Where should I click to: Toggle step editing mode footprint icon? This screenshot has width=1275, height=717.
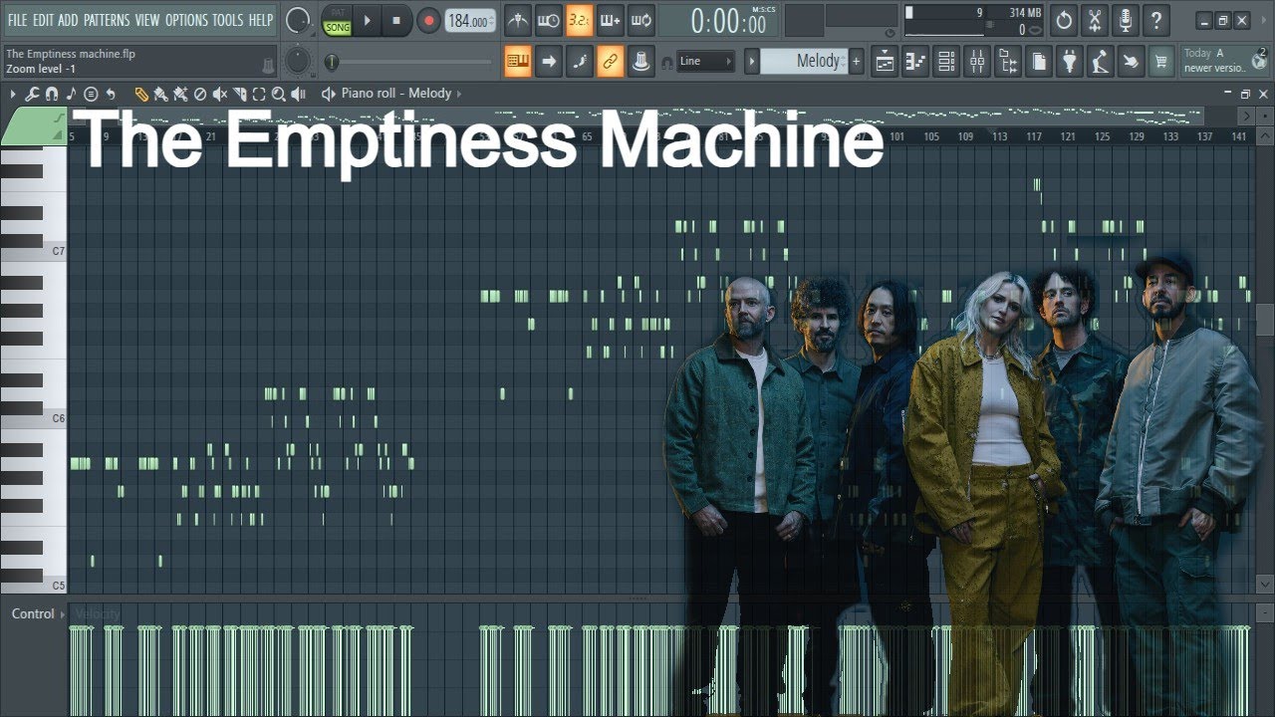tap(579, 61)
